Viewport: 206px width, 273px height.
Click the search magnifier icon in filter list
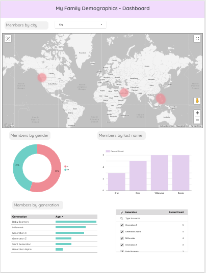pyautogui.click(x=122, y=218)
